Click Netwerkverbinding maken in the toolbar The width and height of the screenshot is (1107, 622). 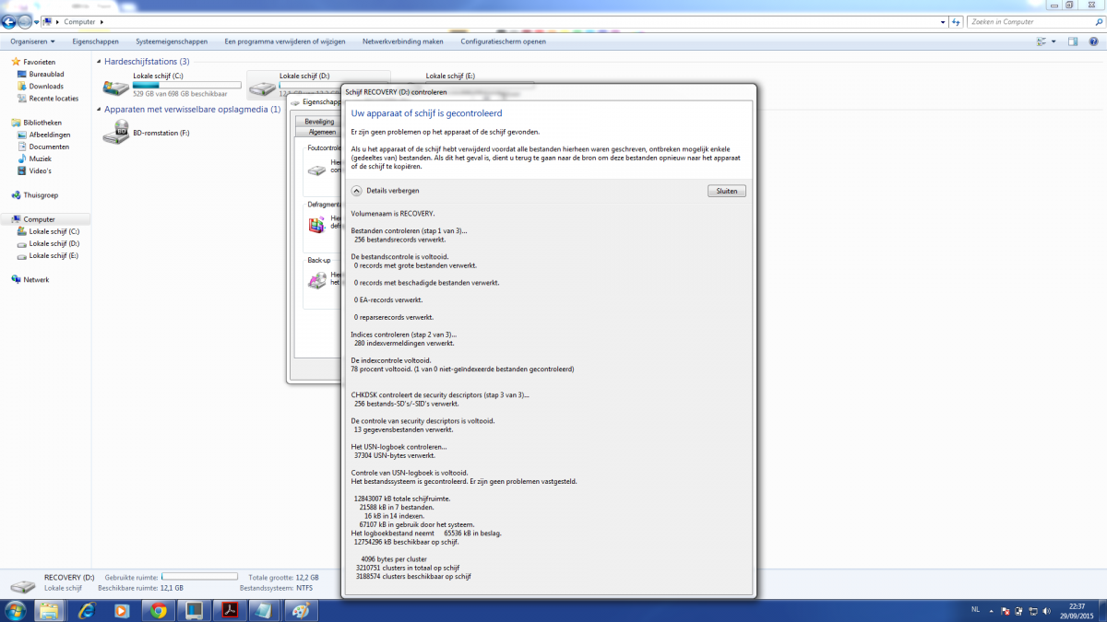coord(403,41)
